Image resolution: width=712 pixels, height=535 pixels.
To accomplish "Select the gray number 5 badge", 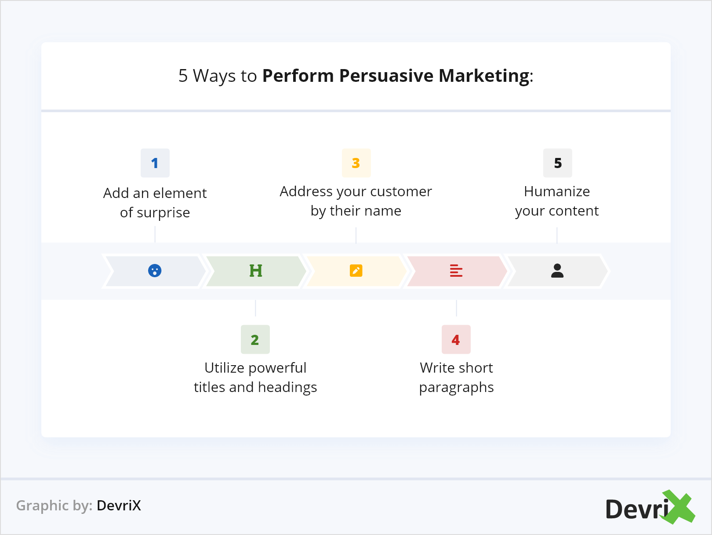I will tap(557, 163).
